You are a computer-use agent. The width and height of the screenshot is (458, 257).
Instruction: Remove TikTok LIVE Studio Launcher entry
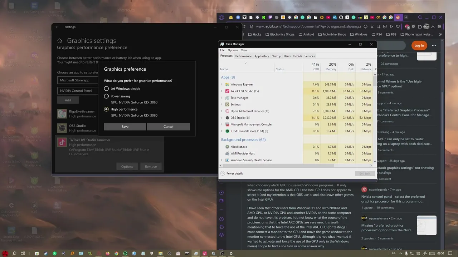click(151, 167)
